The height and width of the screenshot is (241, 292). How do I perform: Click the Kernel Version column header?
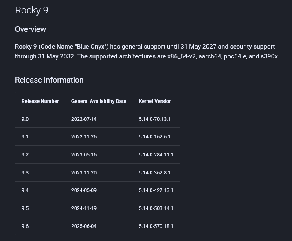click(x=155, y=101)
